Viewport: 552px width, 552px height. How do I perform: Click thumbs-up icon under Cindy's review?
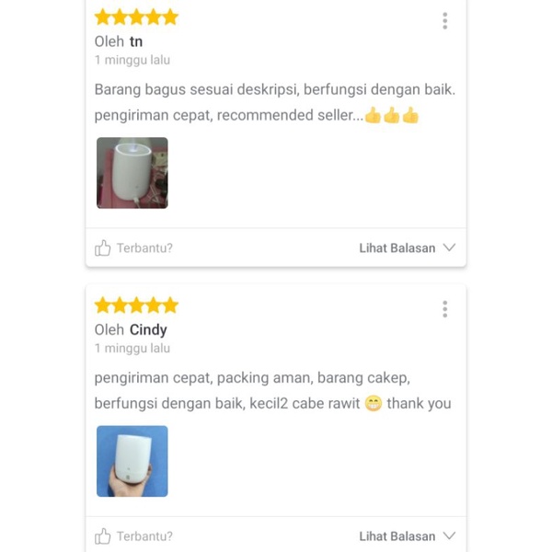click(102, 536)
